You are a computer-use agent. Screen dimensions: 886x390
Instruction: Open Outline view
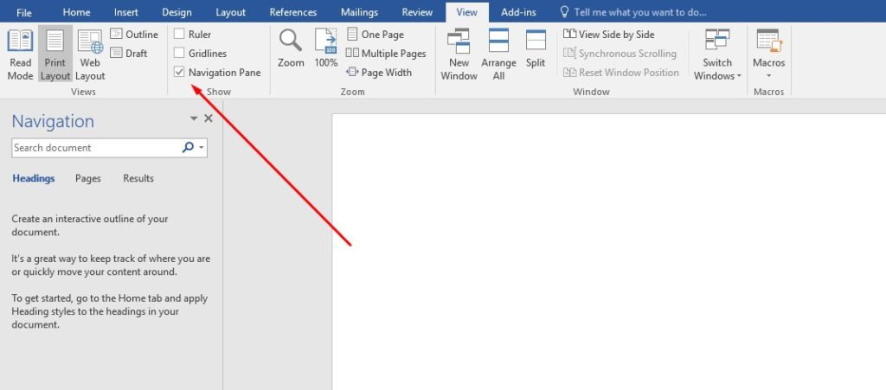pyautogui.click(x=134, y=35)
